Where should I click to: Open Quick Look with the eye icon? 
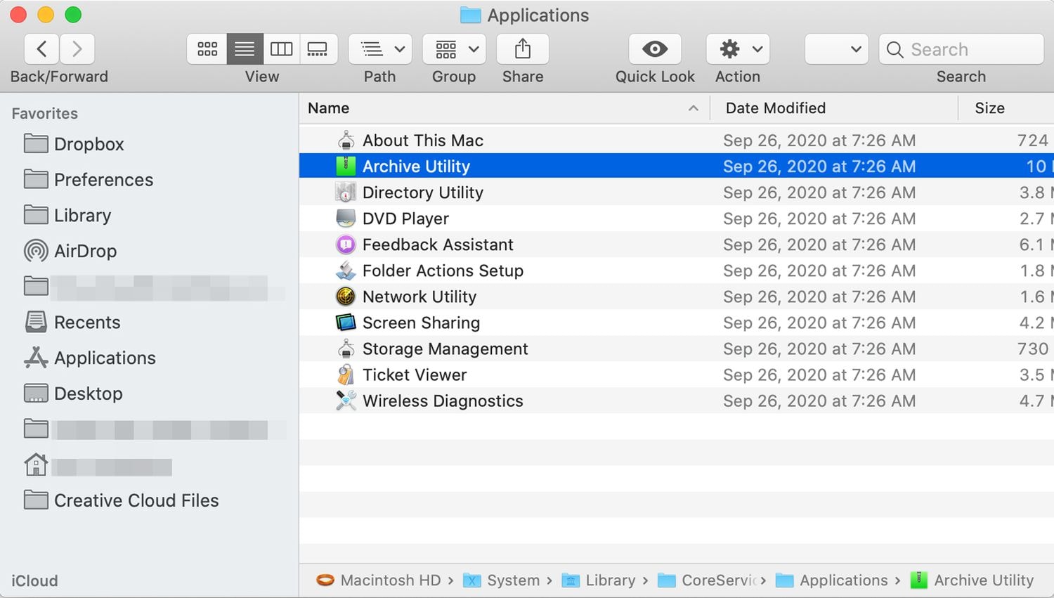(654, 49)
